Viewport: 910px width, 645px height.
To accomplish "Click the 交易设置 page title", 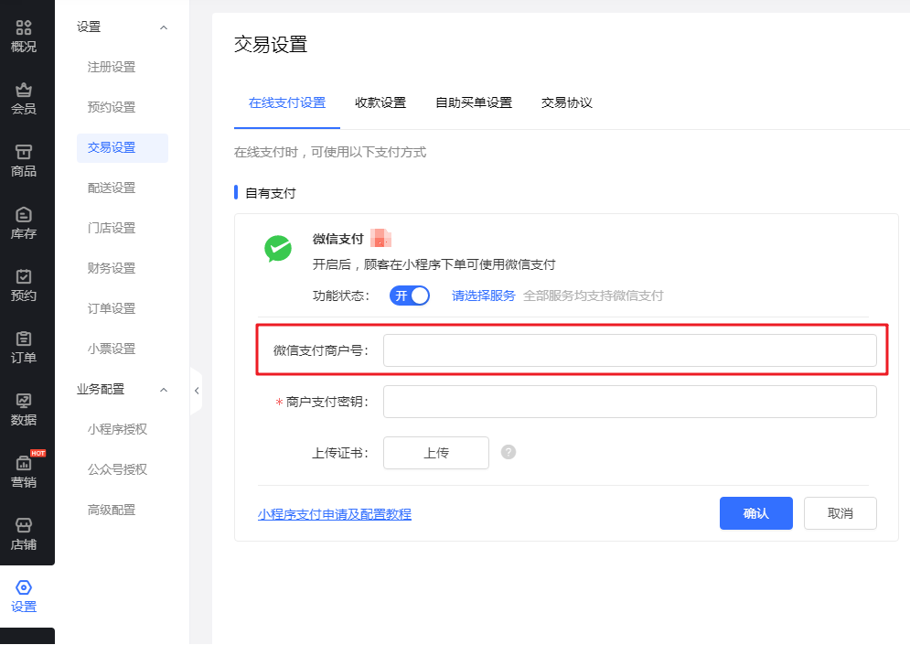I will click(x=271, y=45).
